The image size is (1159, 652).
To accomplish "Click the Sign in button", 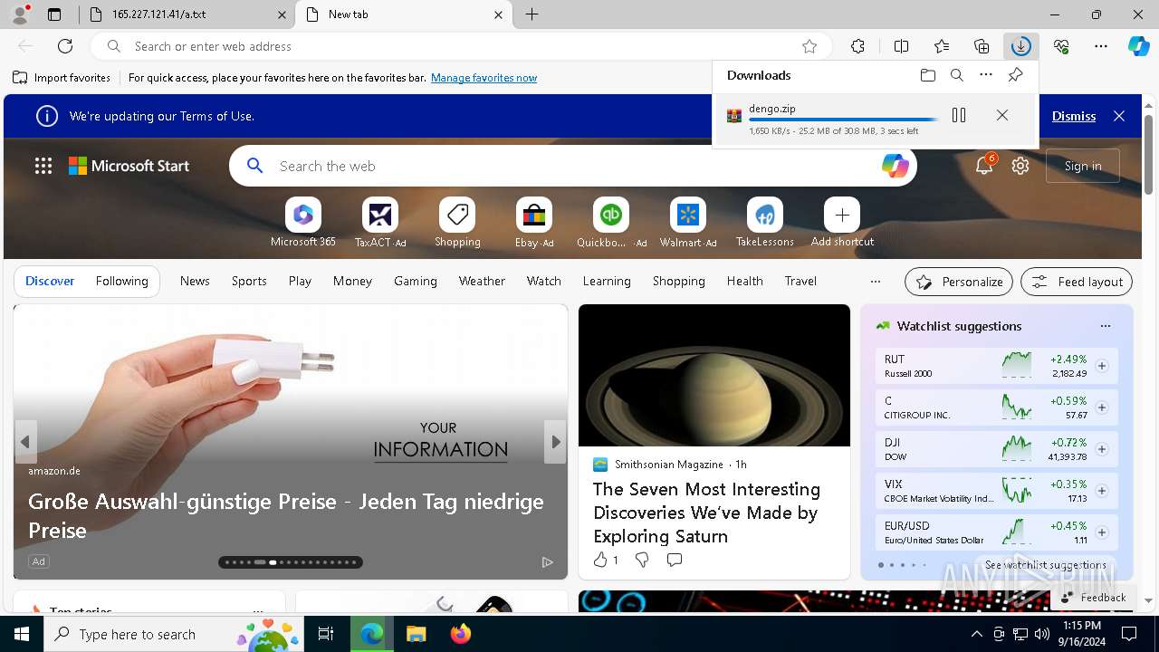I will click(1083, 166).
